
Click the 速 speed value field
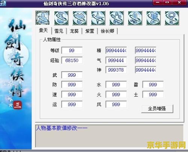[x=72, y=94]
